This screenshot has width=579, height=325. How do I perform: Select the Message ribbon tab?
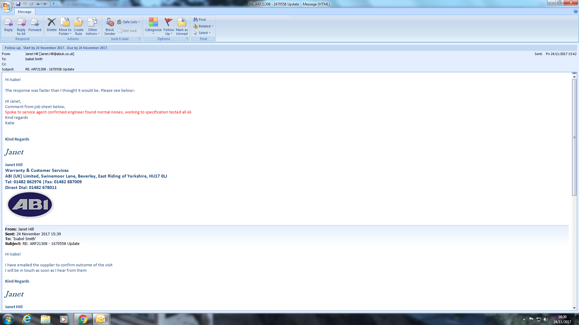[24, 12]
